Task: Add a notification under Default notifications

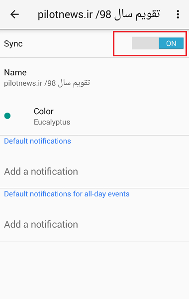Action: coord(41,171)
